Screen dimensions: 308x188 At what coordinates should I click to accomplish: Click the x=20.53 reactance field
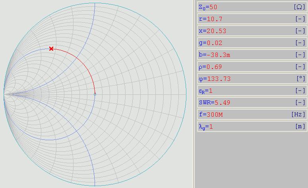click(x=252, y=31)
